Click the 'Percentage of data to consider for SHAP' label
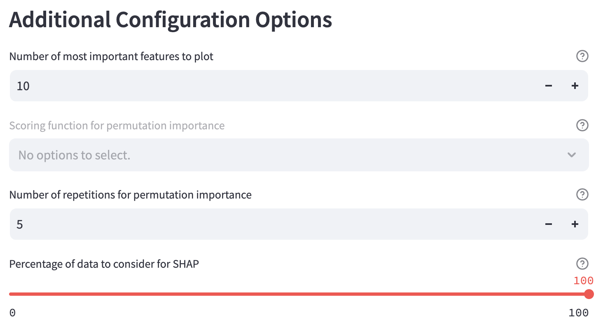Image resolution: width=603 pixels, height=332 pixels. (104, 264)
